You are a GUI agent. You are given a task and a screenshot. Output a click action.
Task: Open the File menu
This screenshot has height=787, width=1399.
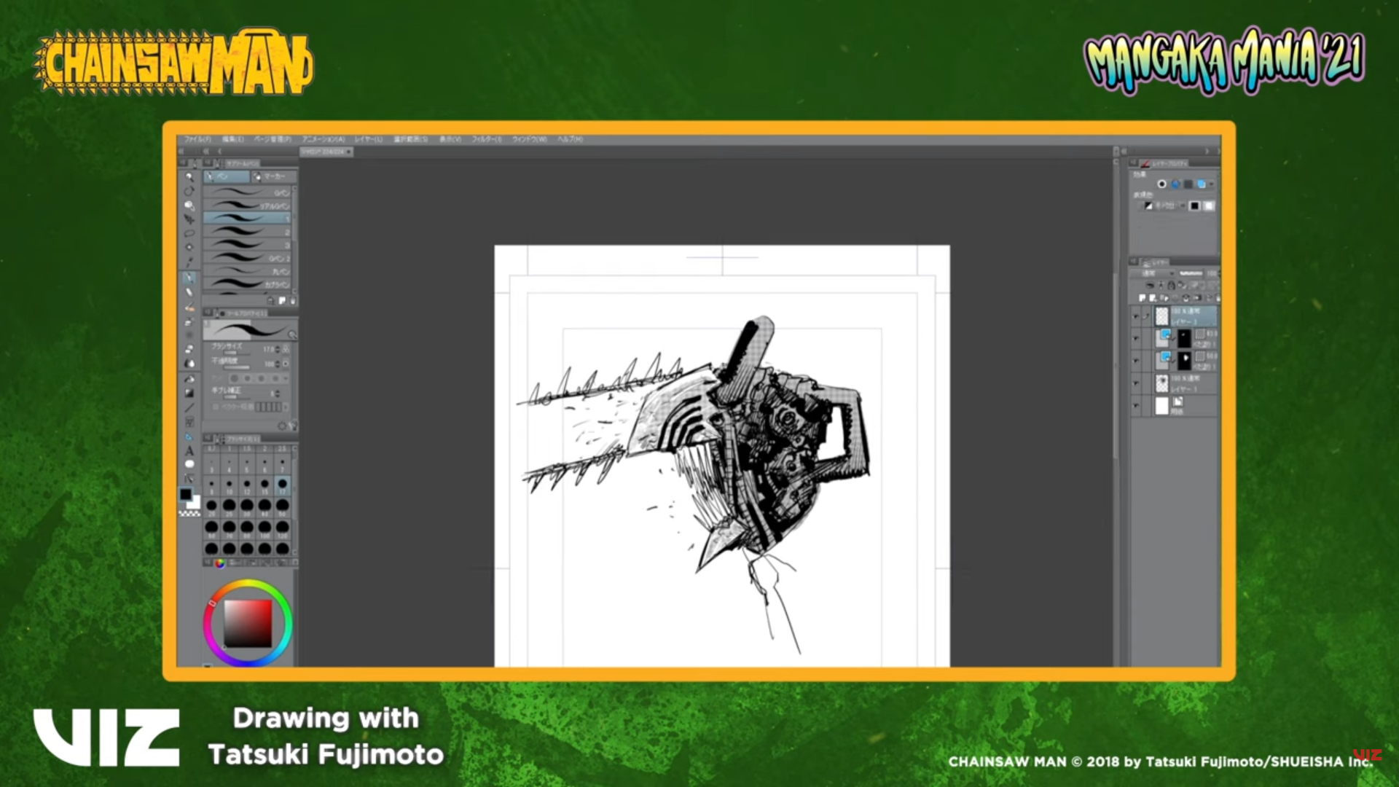[x=197, y=138]
